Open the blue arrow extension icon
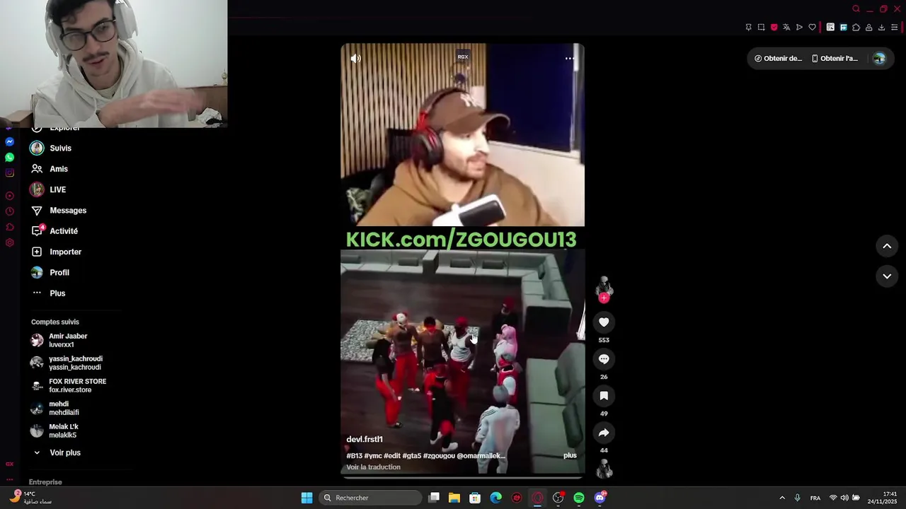Viewport: 906px width, 509px height. click(843, 28)
